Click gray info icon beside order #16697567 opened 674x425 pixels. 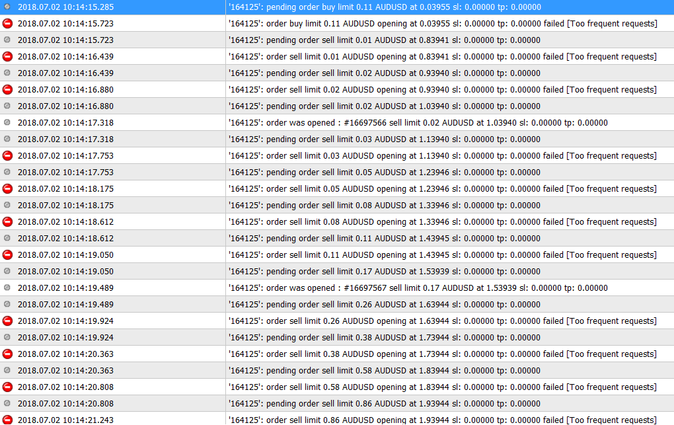pos(7,288)
